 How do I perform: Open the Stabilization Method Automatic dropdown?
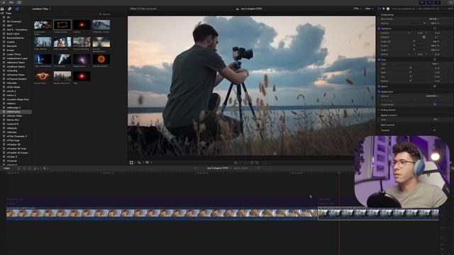432,96
